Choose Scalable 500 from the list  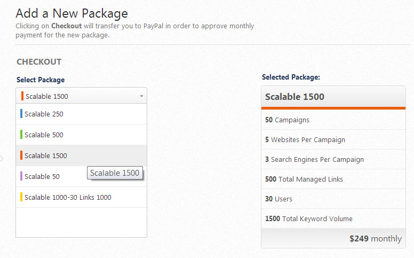44,135
